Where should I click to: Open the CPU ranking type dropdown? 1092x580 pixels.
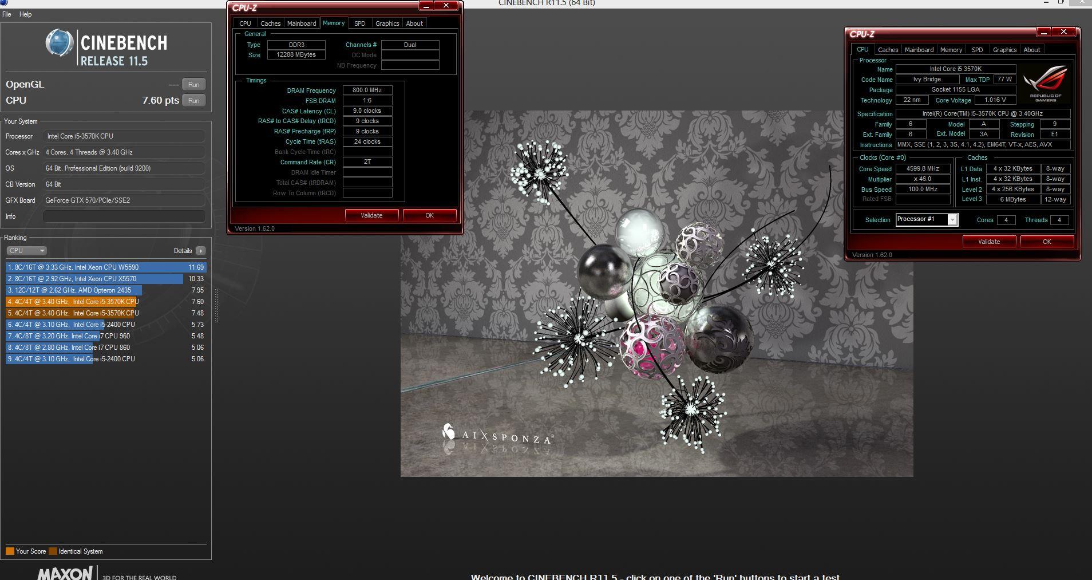click(26, 251)
